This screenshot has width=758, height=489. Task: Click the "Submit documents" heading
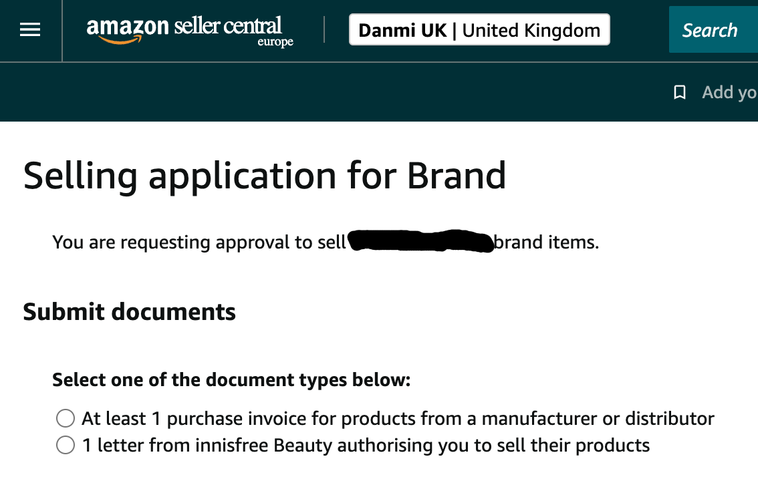(130, 312)
